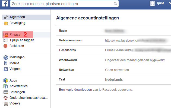Select the E-mailadres settings row
This screenshot has height=108, width=171.
[113, 50]
